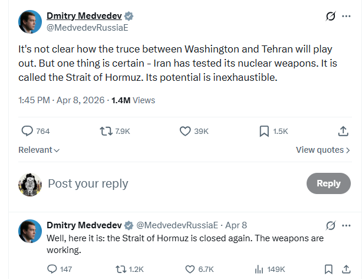Open the Relevant sort dropdown
The width and height of the screenshot is (362, 279).
39,150
